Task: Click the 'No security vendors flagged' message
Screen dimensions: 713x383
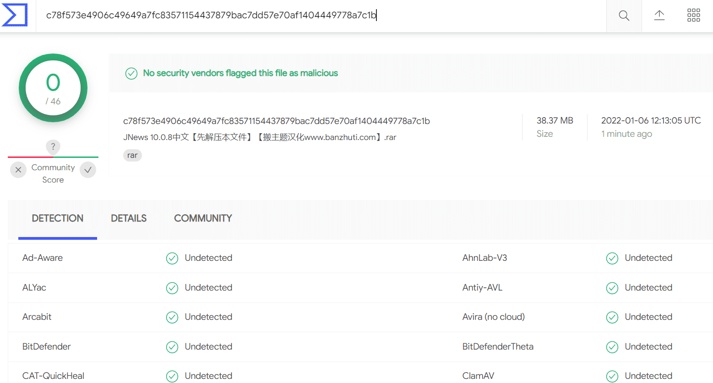Action: (240, 73)
